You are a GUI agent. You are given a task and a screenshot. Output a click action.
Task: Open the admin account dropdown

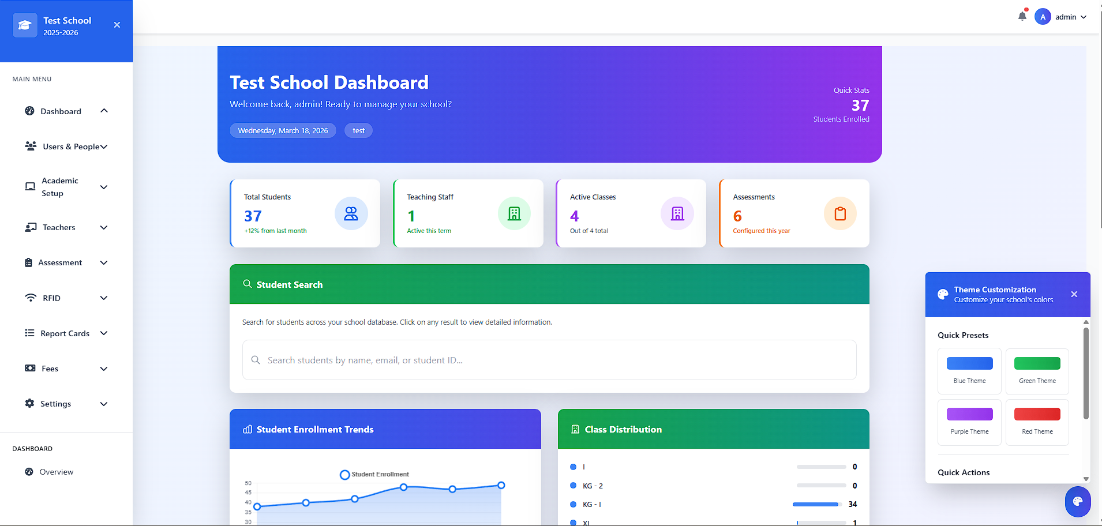click(x=1066, y=17)
